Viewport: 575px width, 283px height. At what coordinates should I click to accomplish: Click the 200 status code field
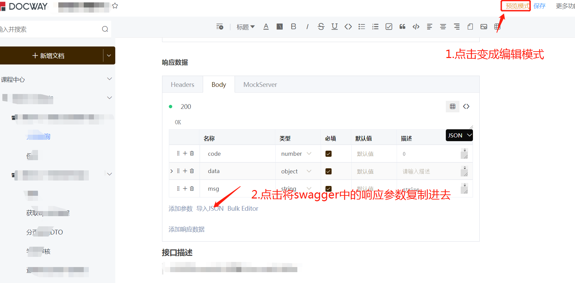[186, 107]
